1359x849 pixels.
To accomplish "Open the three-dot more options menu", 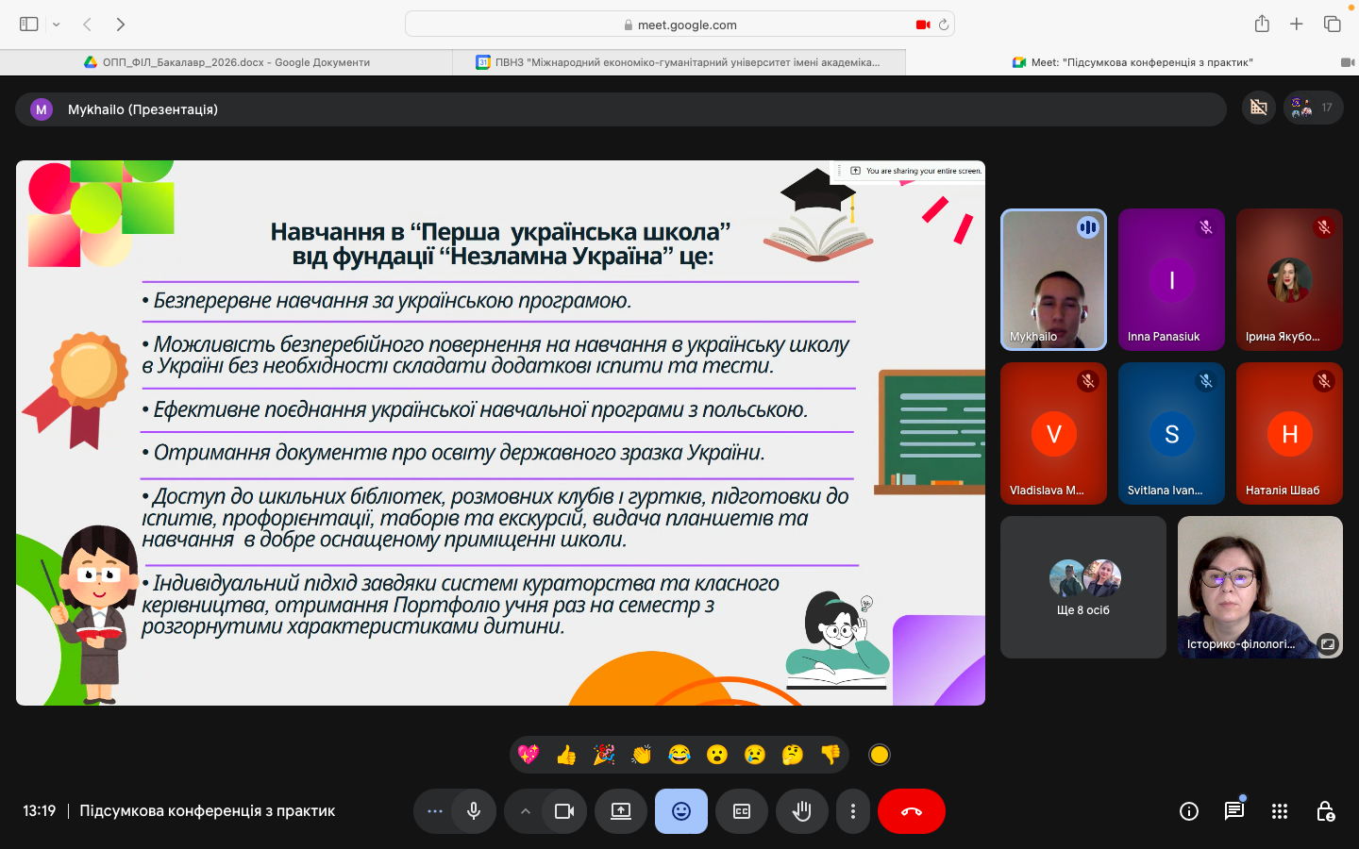I will [853, 811].
